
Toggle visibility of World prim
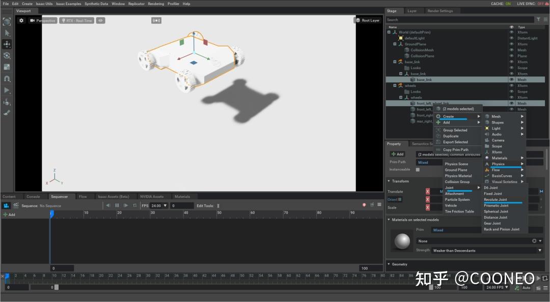click(x=511, y=32)
